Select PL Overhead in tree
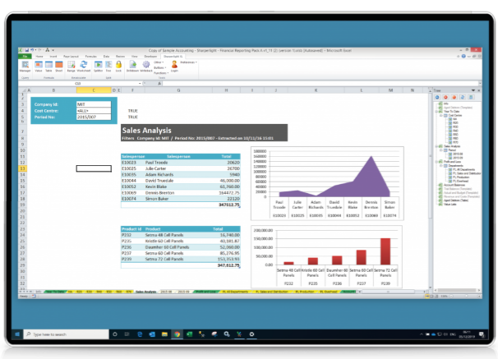 point(460,181)
